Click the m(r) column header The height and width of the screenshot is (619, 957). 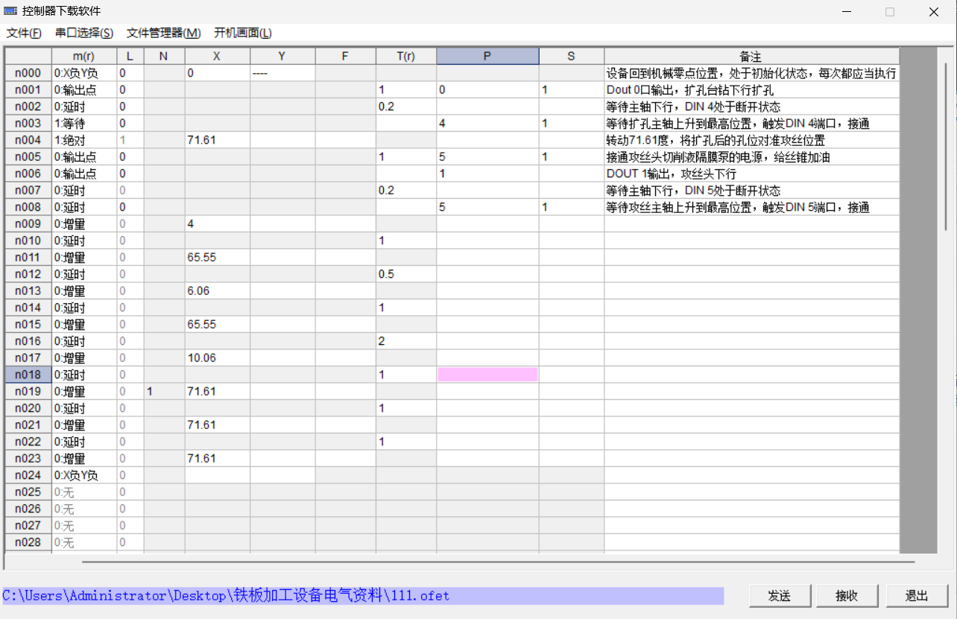(x=83, y=56)
